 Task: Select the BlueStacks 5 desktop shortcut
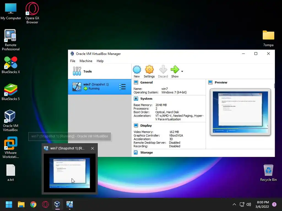point(11,92)
